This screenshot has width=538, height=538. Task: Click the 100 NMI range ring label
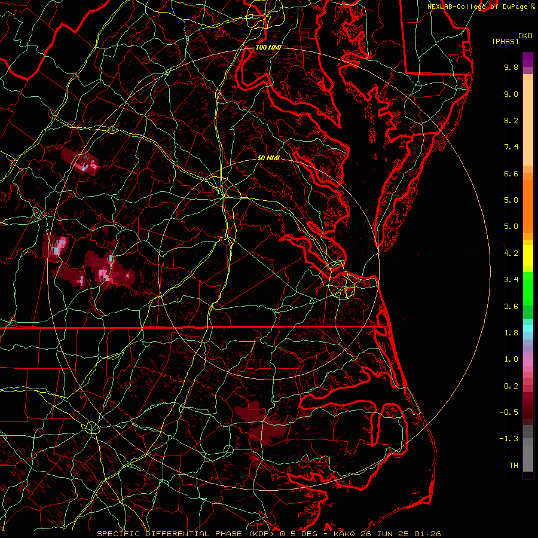pos(268,47)
